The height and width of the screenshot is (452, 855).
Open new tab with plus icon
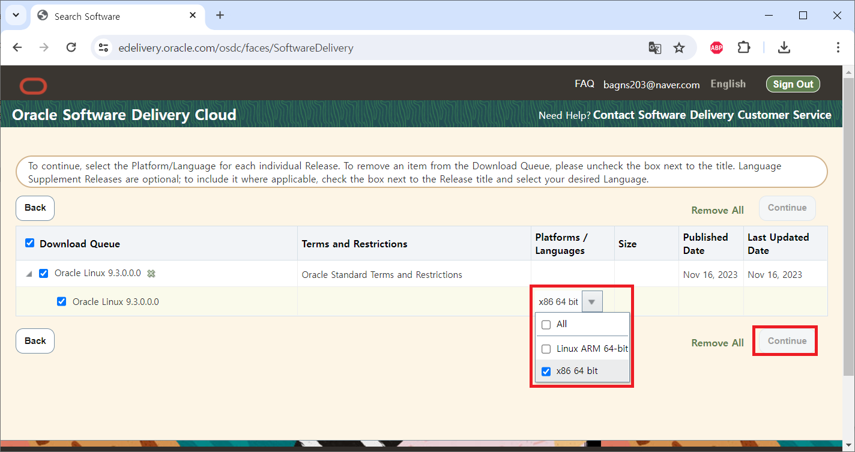tap(220, 16)
